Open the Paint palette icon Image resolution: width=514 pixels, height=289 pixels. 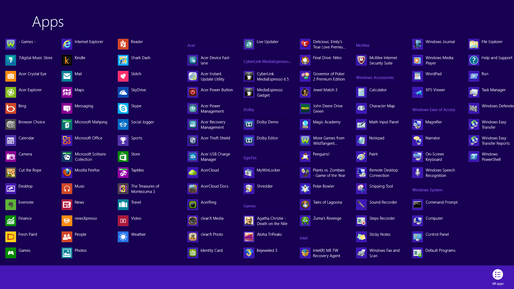(x=361, y=157)
